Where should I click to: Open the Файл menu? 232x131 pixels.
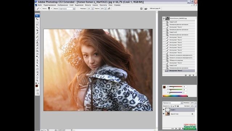coord(40,5)
